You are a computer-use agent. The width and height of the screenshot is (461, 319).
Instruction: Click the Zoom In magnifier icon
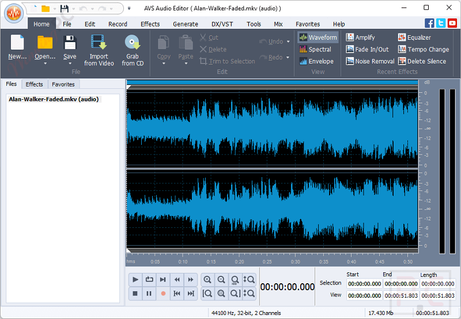pos(207,280)
